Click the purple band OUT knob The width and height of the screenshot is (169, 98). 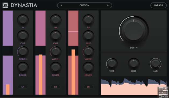(x=23, y=36)
